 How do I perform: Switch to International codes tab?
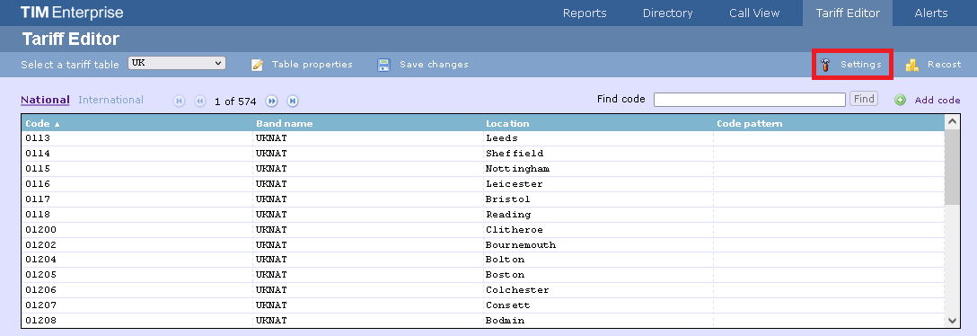111,100
